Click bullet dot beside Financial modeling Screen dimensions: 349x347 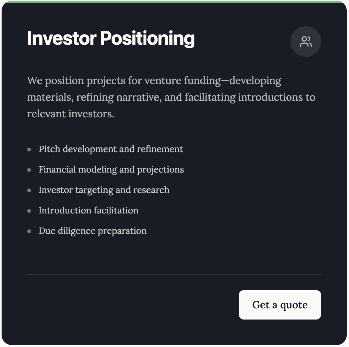[x=29, y=170]
